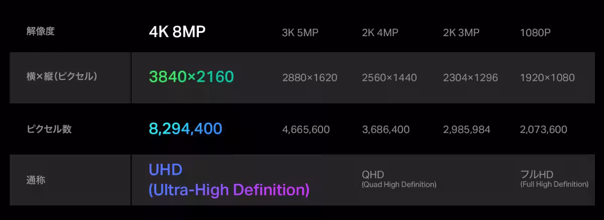The height and width of the screenshot is (220, 604).
Task: Click the ピクセル数 row label
Action: point(49,129)
